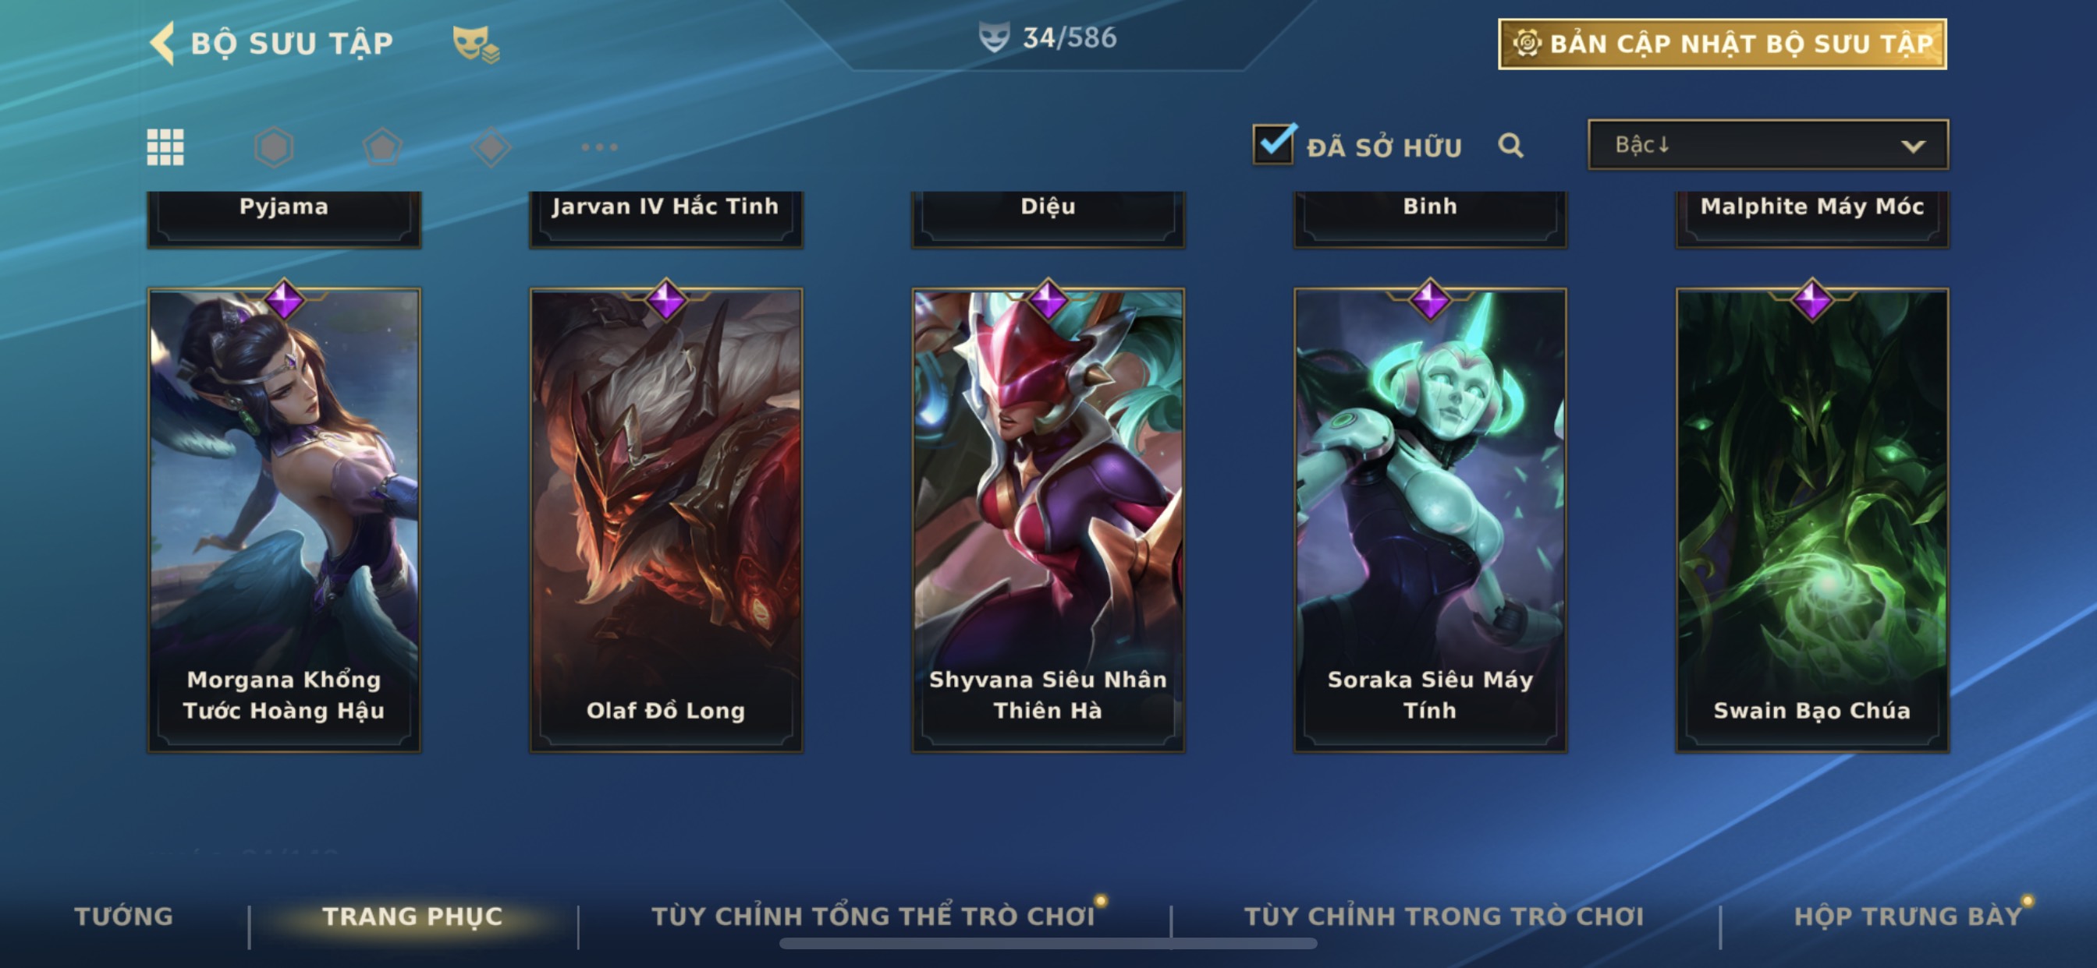2097x968 pixels.
Task: Open Morgana Khổng Tước Hoàng Hậu skin
Action: click(x=284, y=520)
